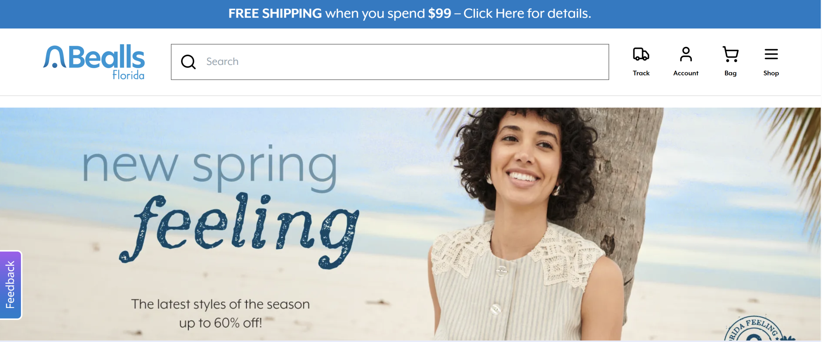Viewport: 822px width, 342px height.
Task: Click the $99 amount in shipping banner
Action: coord(440,14)
